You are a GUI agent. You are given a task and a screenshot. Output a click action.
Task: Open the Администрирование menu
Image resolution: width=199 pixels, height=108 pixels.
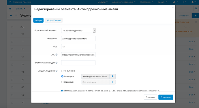tap(124, 2)
